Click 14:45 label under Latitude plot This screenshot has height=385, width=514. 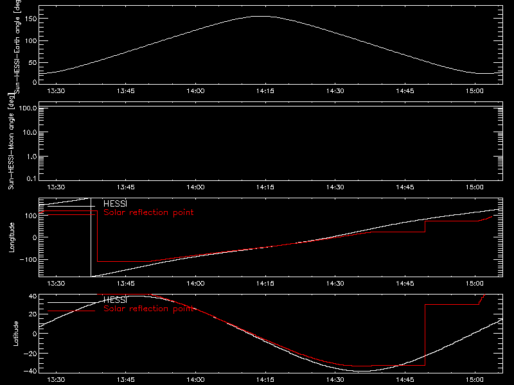point(405,380)
